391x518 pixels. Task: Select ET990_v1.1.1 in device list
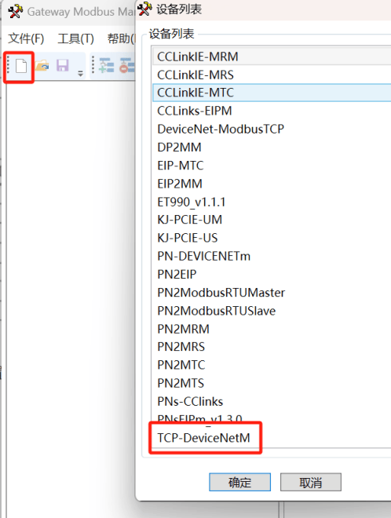pos(272,202)
